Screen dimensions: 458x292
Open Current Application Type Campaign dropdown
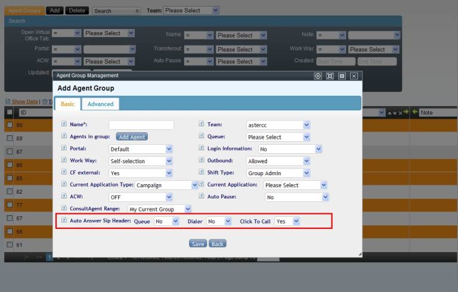tap(166, 185)
